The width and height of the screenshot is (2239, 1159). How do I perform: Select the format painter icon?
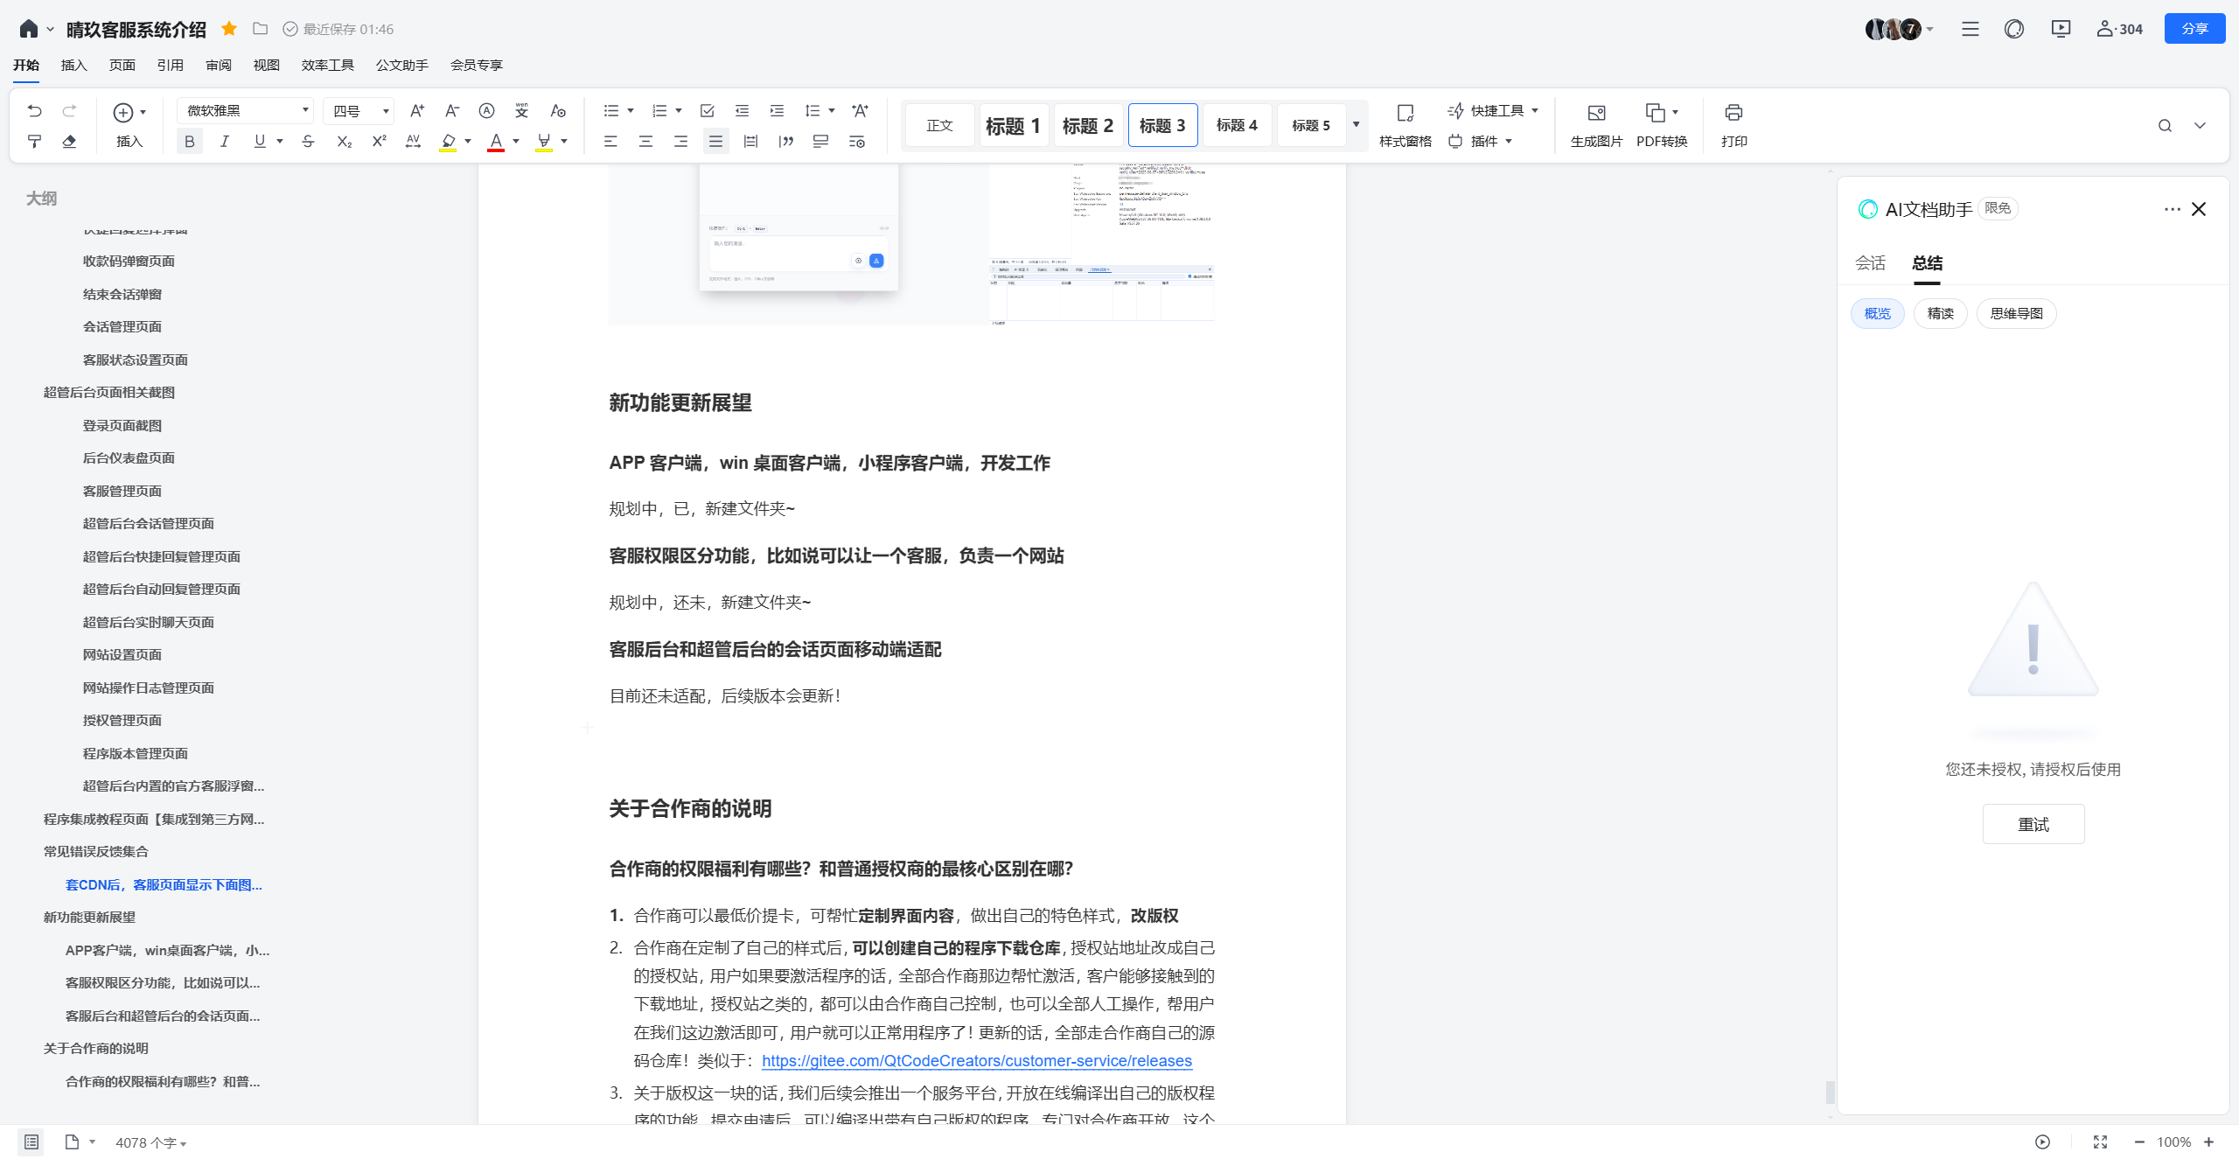tap(35, 141)
